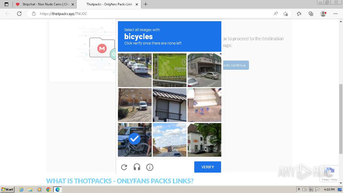Open the Action Center flag icon
This screenshot has width=343, height=193.
318,190
